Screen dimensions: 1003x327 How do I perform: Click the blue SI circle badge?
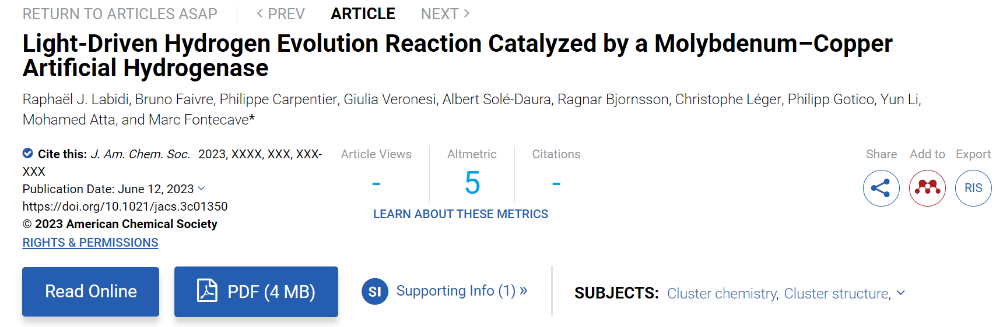tap(375, 292)
